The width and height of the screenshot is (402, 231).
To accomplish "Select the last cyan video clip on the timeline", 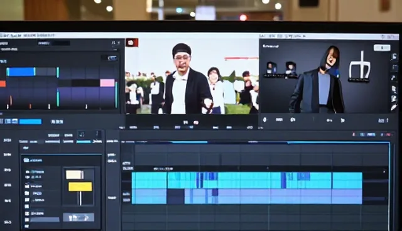I will 347,181.
